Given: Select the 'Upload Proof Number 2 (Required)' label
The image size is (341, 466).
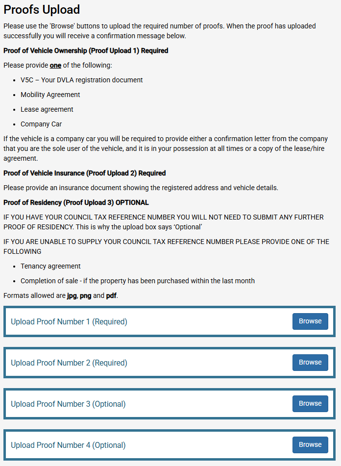Looking at the screenshot, I should pos(69,363).
